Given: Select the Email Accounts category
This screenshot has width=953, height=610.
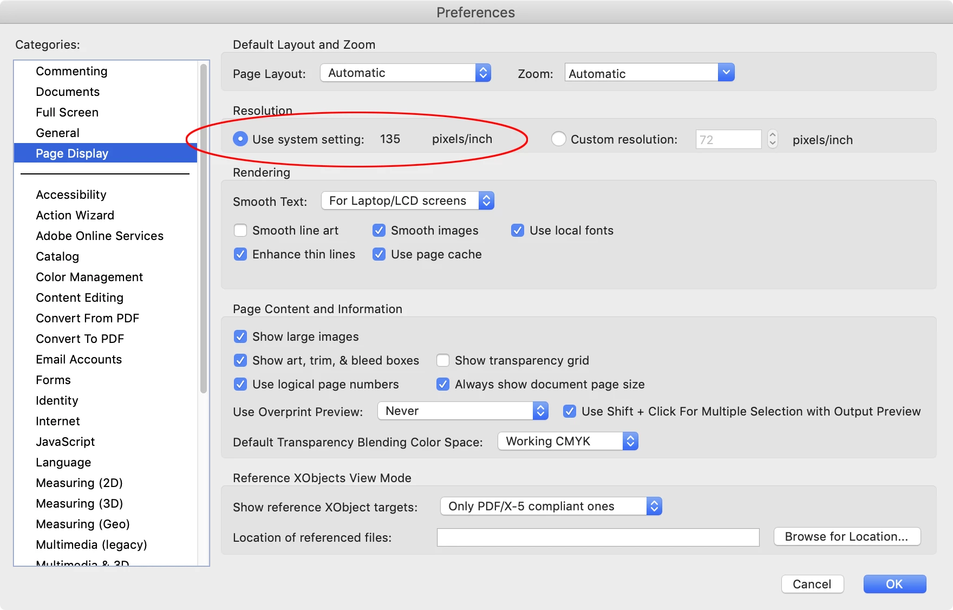Looking at the screenshot, I should tap(106, 359).
